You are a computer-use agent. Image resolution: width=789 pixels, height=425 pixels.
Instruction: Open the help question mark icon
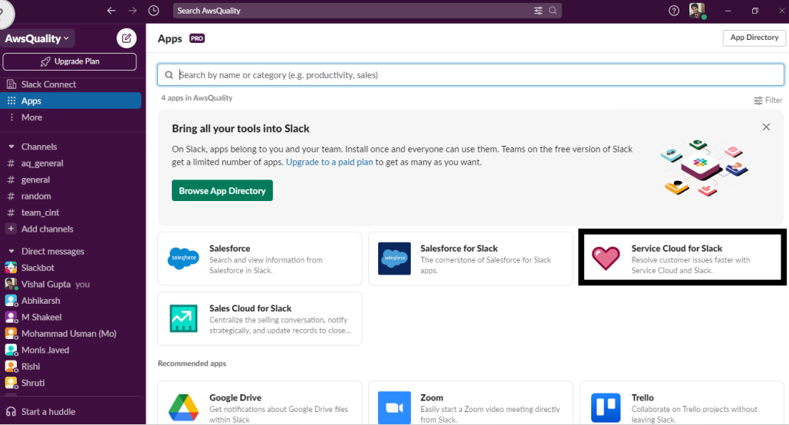point(674,11)
